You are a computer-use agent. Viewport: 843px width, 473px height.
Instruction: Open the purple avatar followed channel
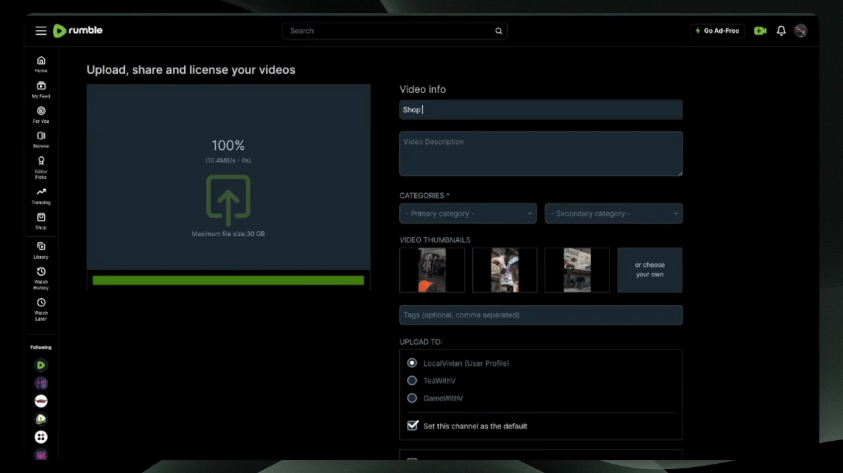[x=41, y=383]
